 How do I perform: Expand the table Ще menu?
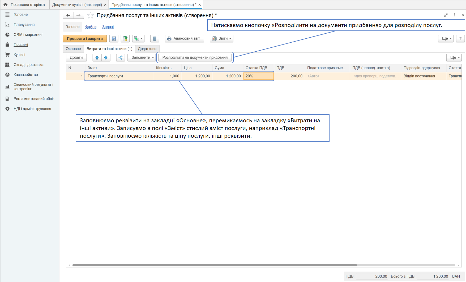pyautogui.click(x=454, y=57)
